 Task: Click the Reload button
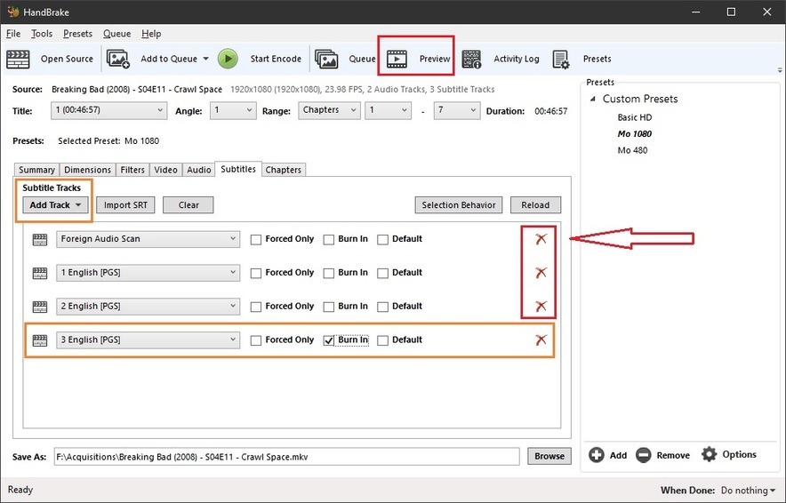[x=535, y=205]
